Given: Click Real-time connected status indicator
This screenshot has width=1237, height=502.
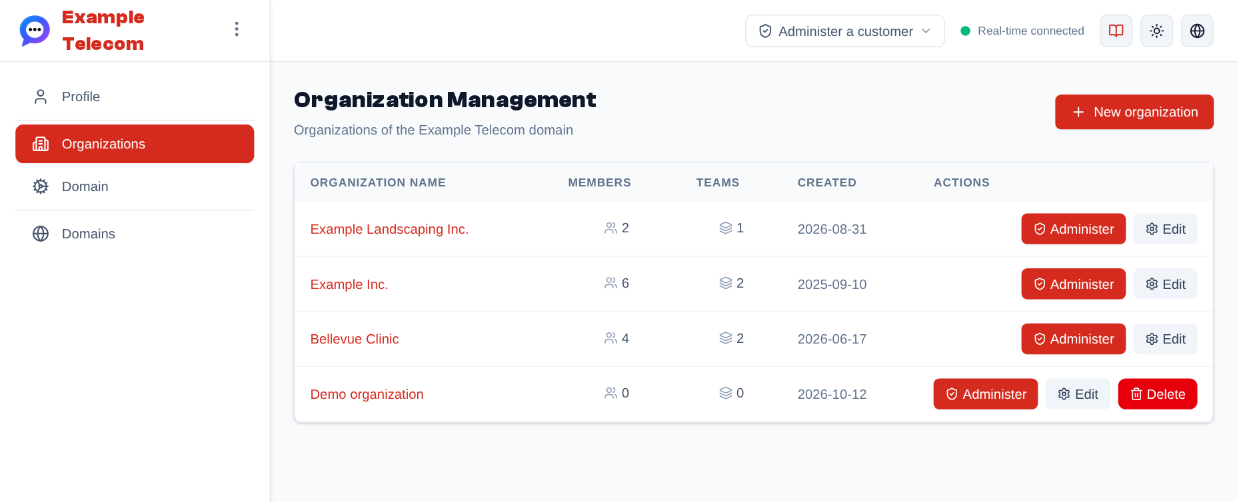Looking at the screenshot, I should [x=1022, y=31].
